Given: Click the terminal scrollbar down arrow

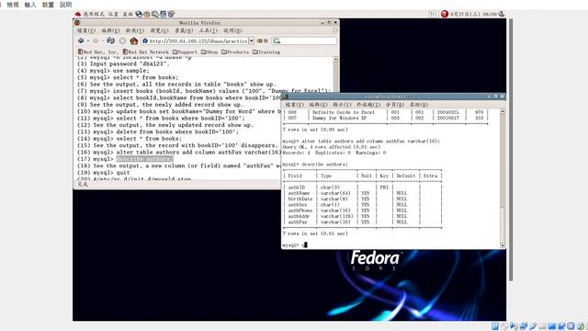Looking at the screenshot, I should (x=503, y=245).
